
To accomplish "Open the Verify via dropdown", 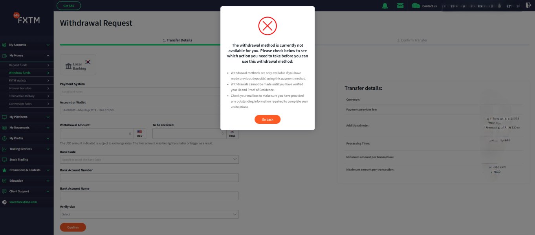I will click(149, 214).
